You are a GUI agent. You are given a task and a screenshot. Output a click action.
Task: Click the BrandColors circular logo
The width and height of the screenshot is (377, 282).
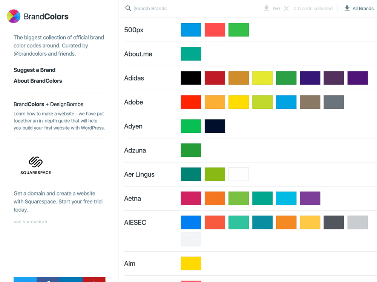pyautogui.click(x=14, y=16)
